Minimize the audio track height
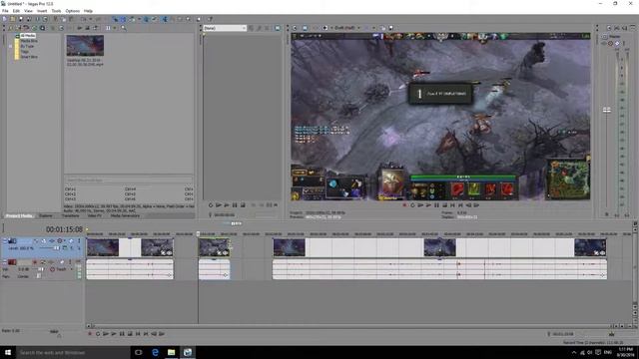639x359 pixels. click(4, 261)
